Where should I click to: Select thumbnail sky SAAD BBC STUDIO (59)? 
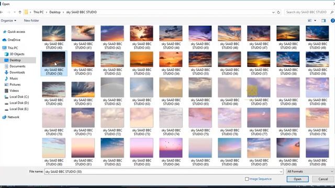coord(317,59)
